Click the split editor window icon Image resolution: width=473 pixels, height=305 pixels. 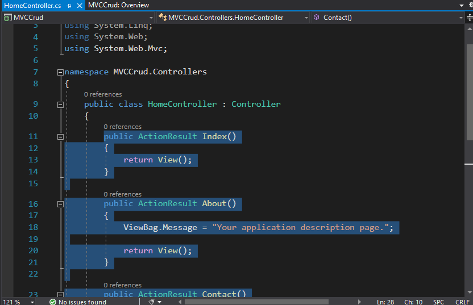470,18
